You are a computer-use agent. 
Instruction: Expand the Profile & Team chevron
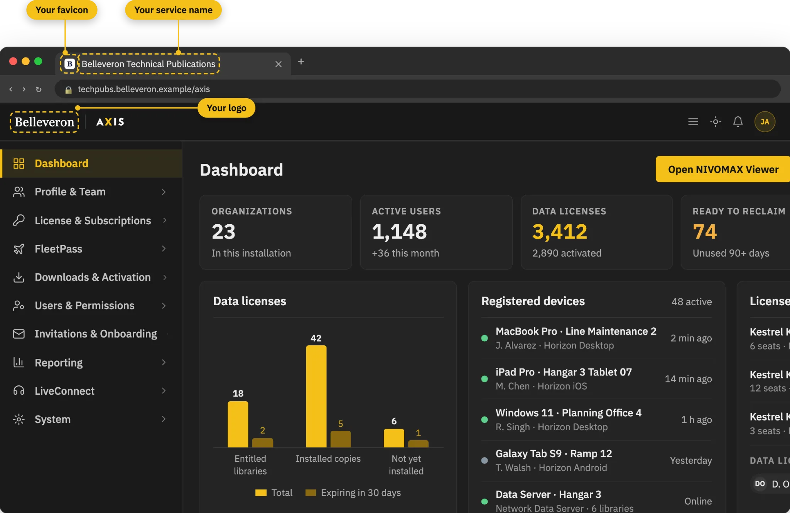[164, 192]
